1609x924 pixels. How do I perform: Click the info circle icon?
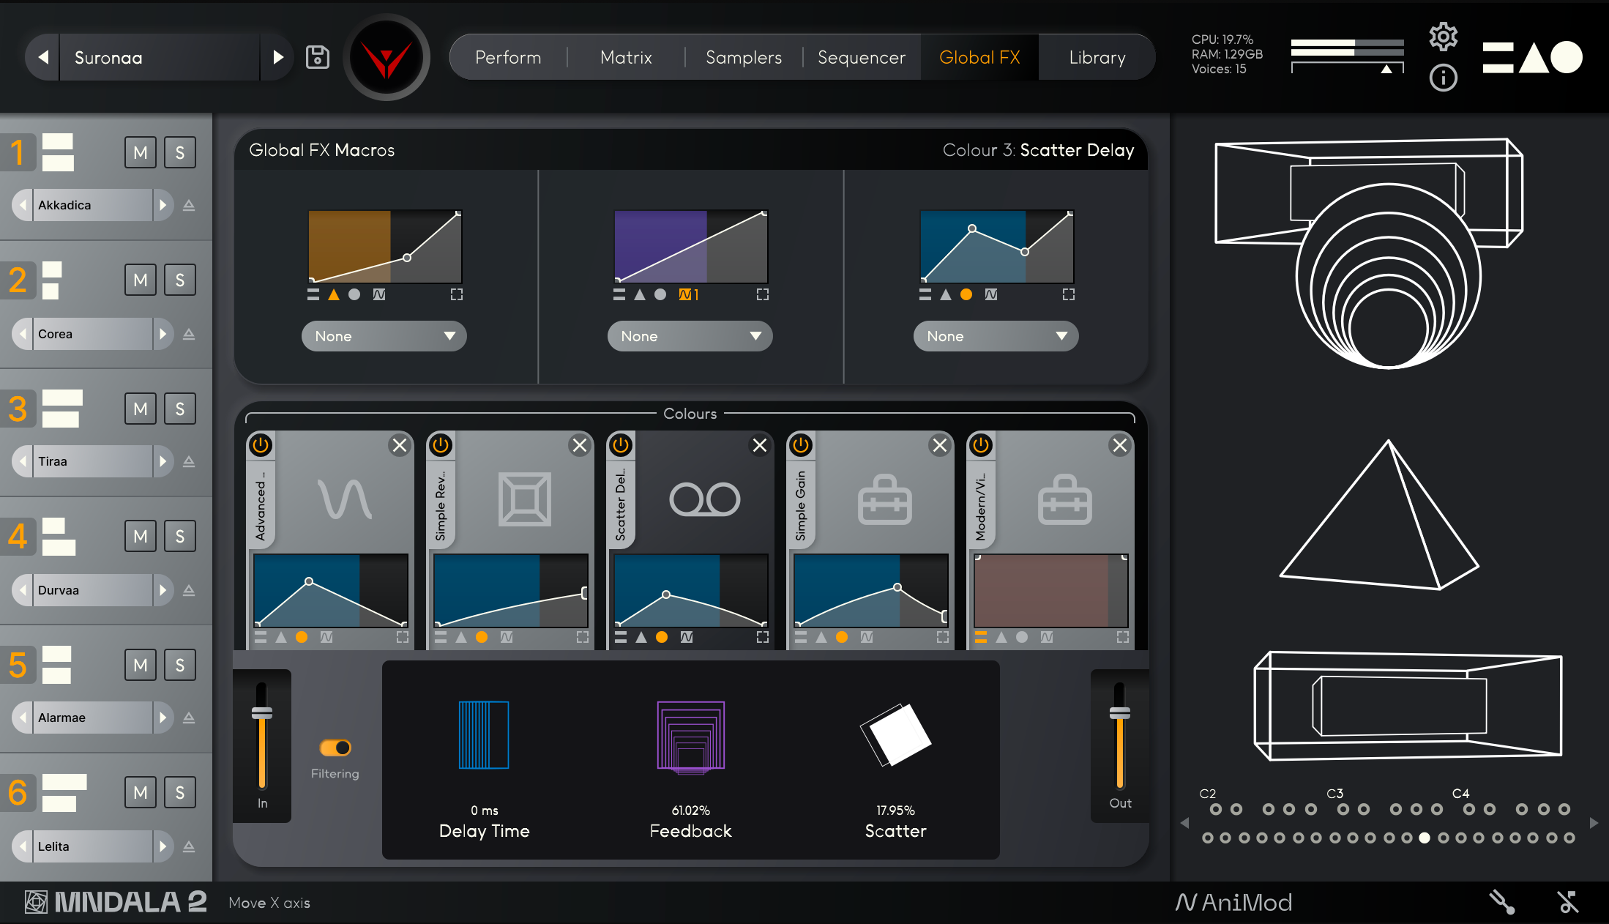(x=1443, y=78)
